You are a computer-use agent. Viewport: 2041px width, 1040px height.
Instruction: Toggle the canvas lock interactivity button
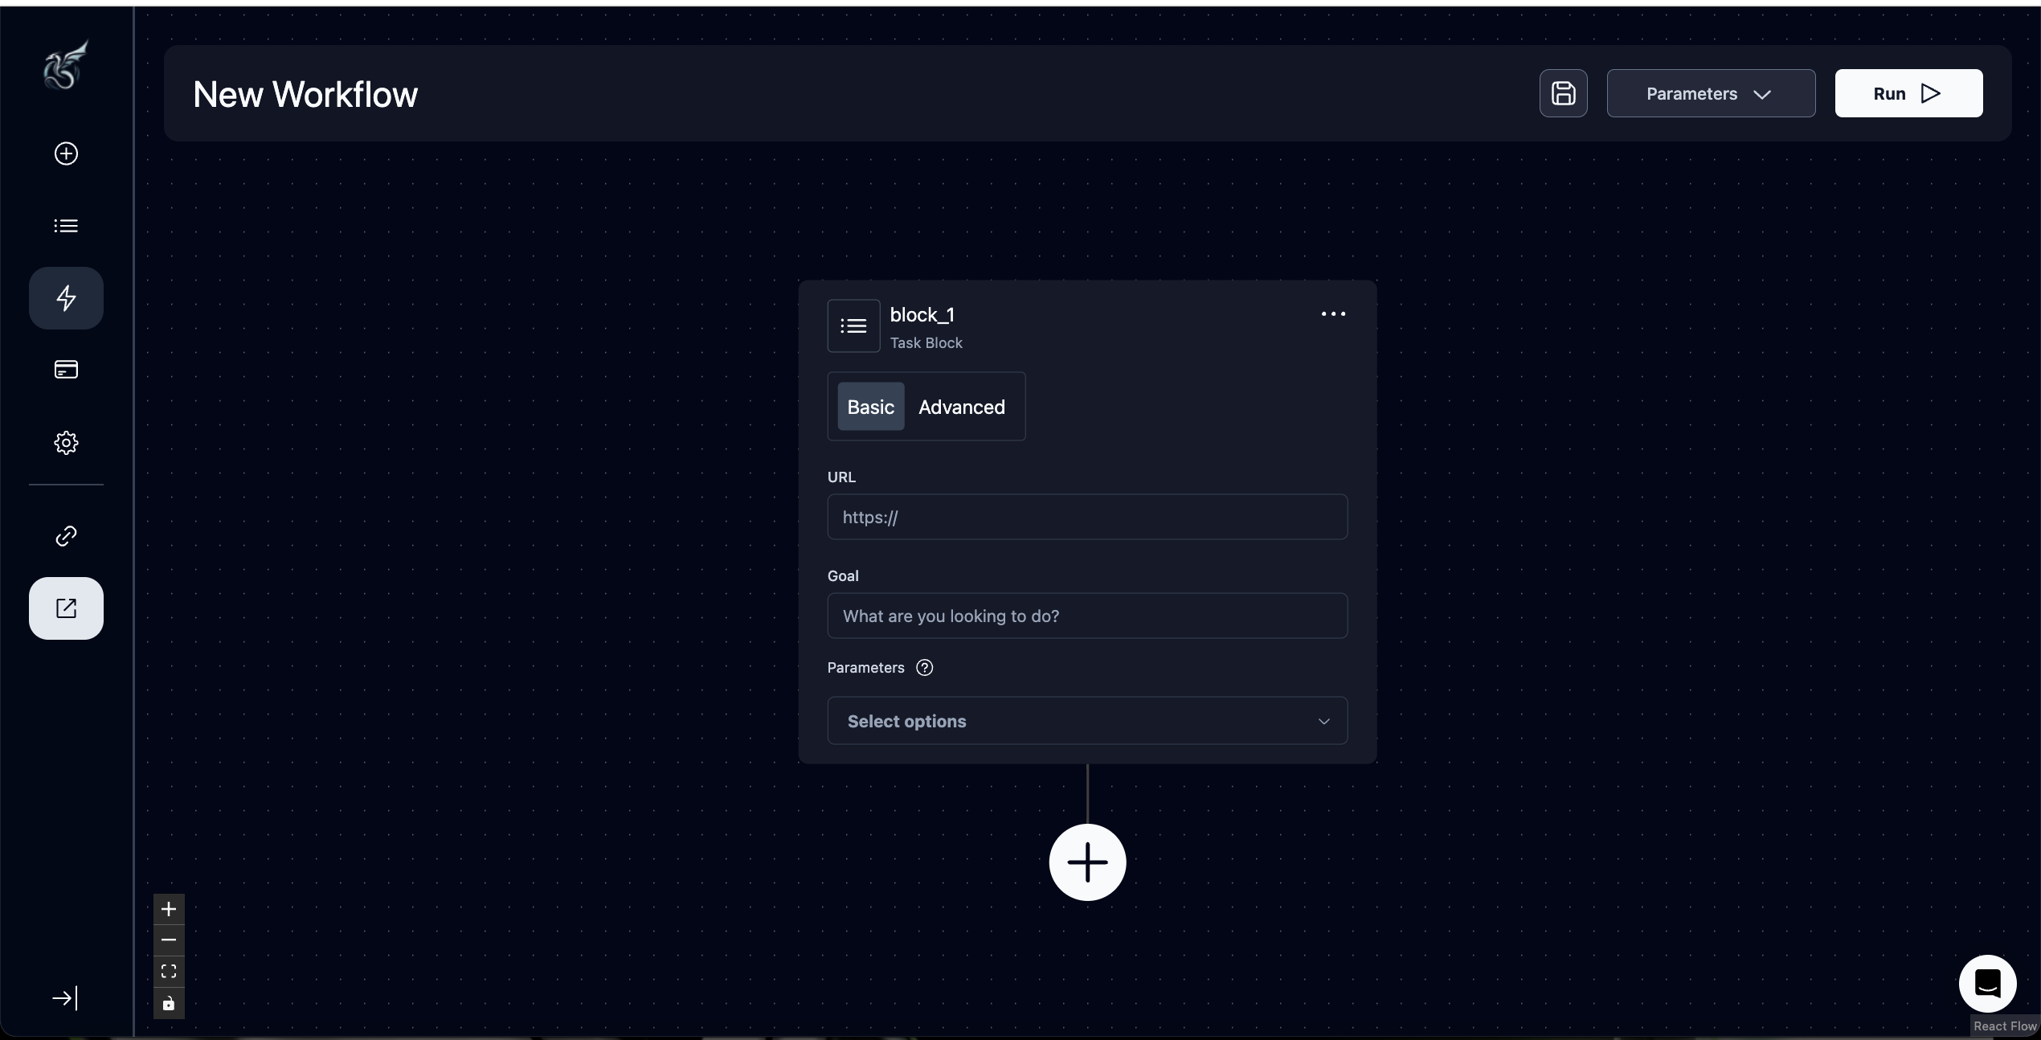169,1004
